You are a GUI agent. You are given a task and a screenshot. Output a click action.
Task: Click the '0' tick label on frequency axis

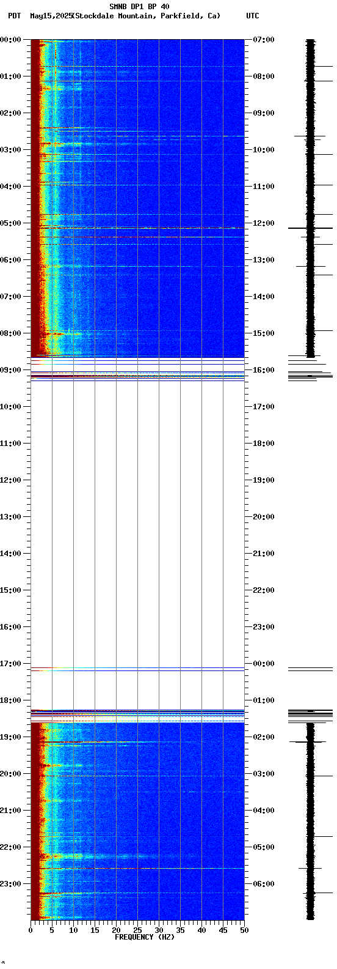[31, 930]
